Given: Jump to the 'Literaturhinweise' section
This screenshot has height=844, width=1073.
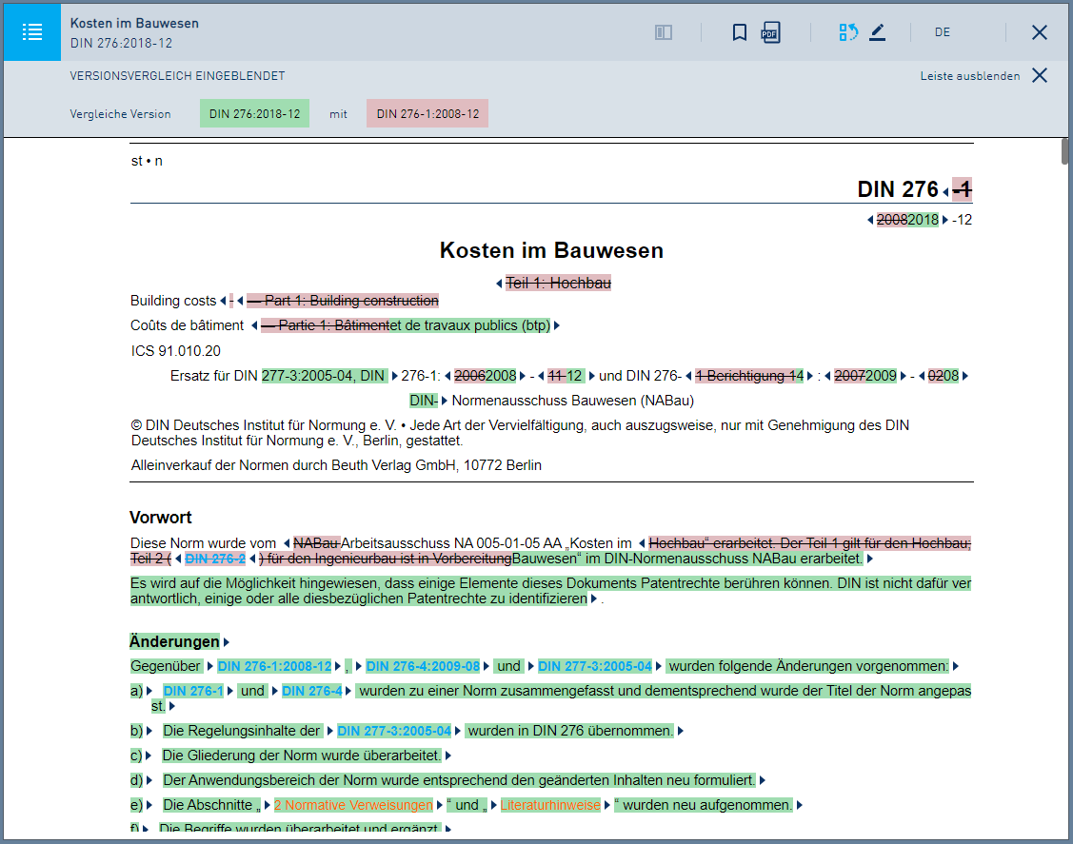Looking at the screenshot, I should point(550,805).
